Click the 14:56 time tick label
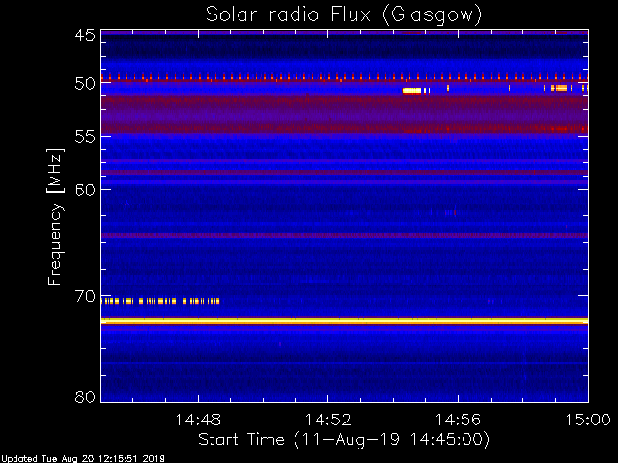618x463 pixels. [x=458, y=420]
